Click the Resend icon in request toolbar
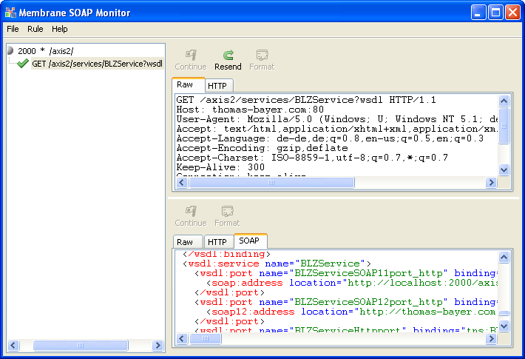This screenshot has width=525, height=359. pos(228,55)
